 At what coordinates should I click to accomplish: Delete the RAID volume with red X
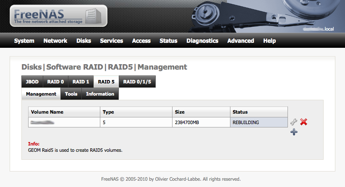click(x=304, y=122)
